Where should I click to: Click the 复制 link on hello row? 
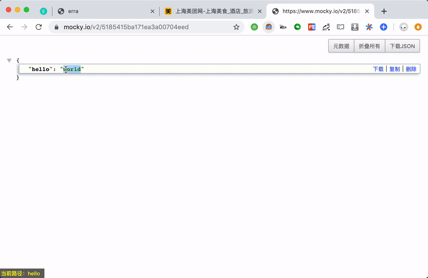tap(395, 69)
